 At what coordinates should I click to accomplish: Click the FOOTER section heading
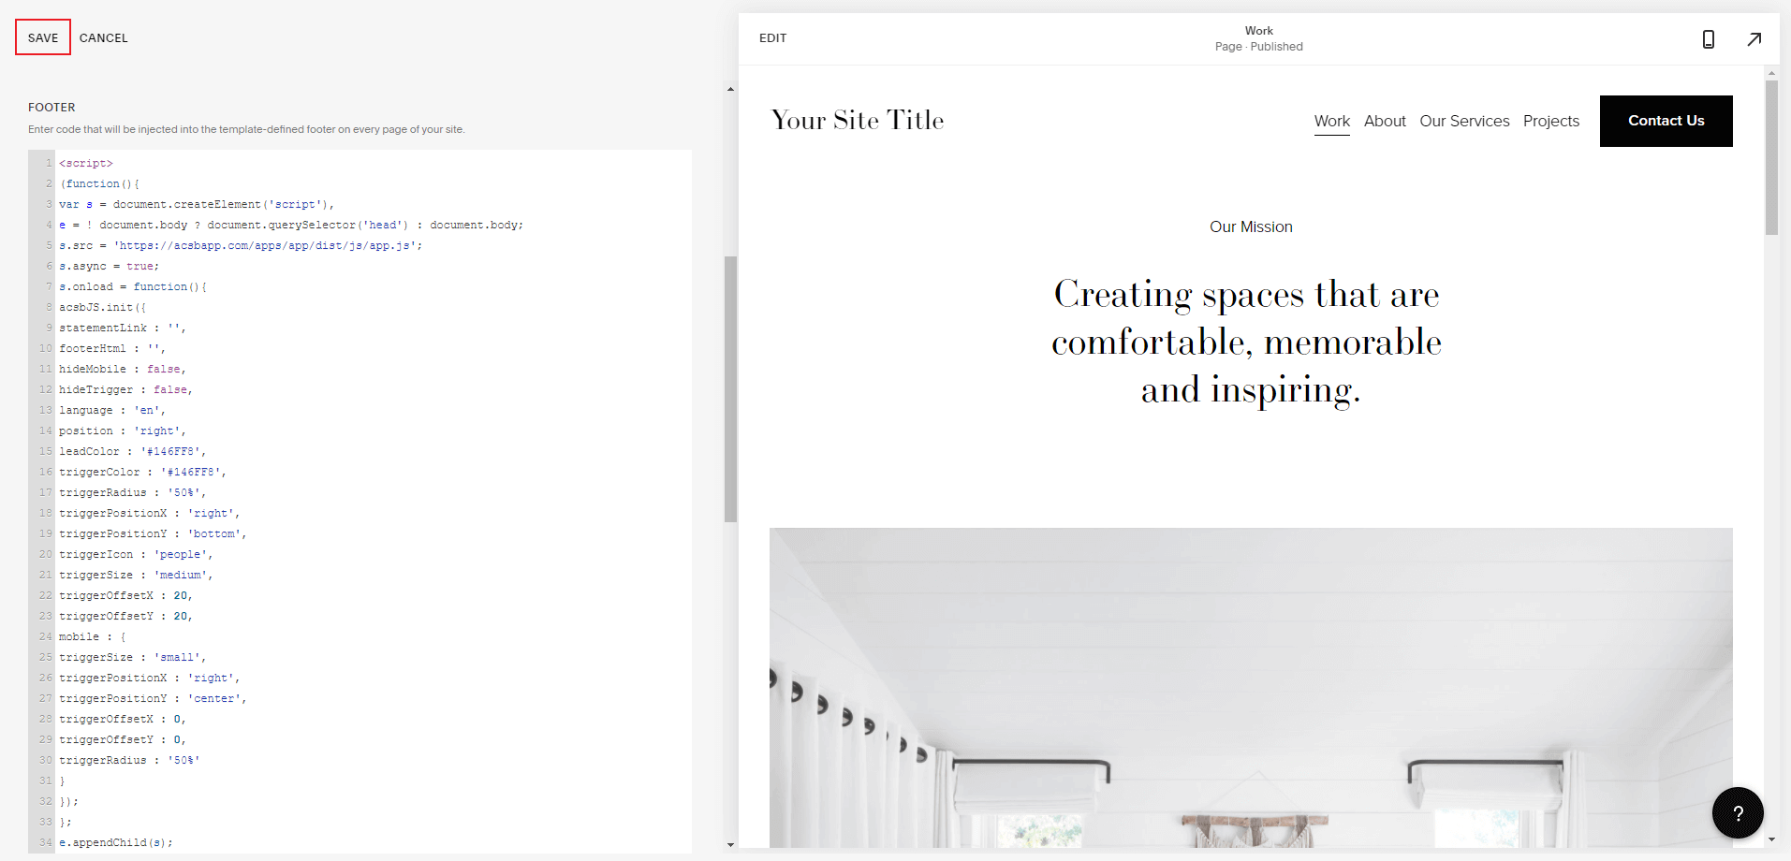[x=51, y=108]
